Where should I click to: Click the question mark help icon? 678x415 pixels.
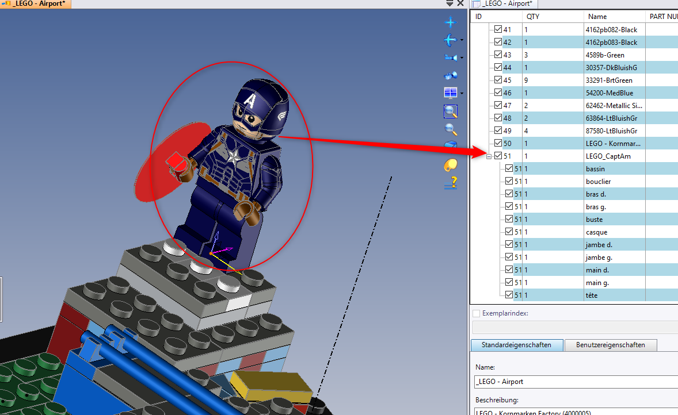click(451, 183)
